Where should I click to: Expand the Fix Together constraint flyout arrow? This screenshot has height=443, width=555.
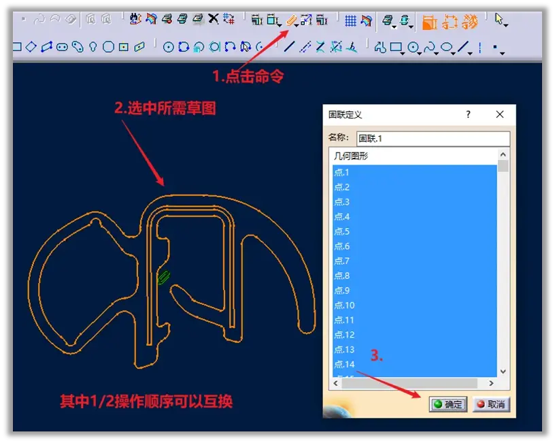tap(297, 26)
